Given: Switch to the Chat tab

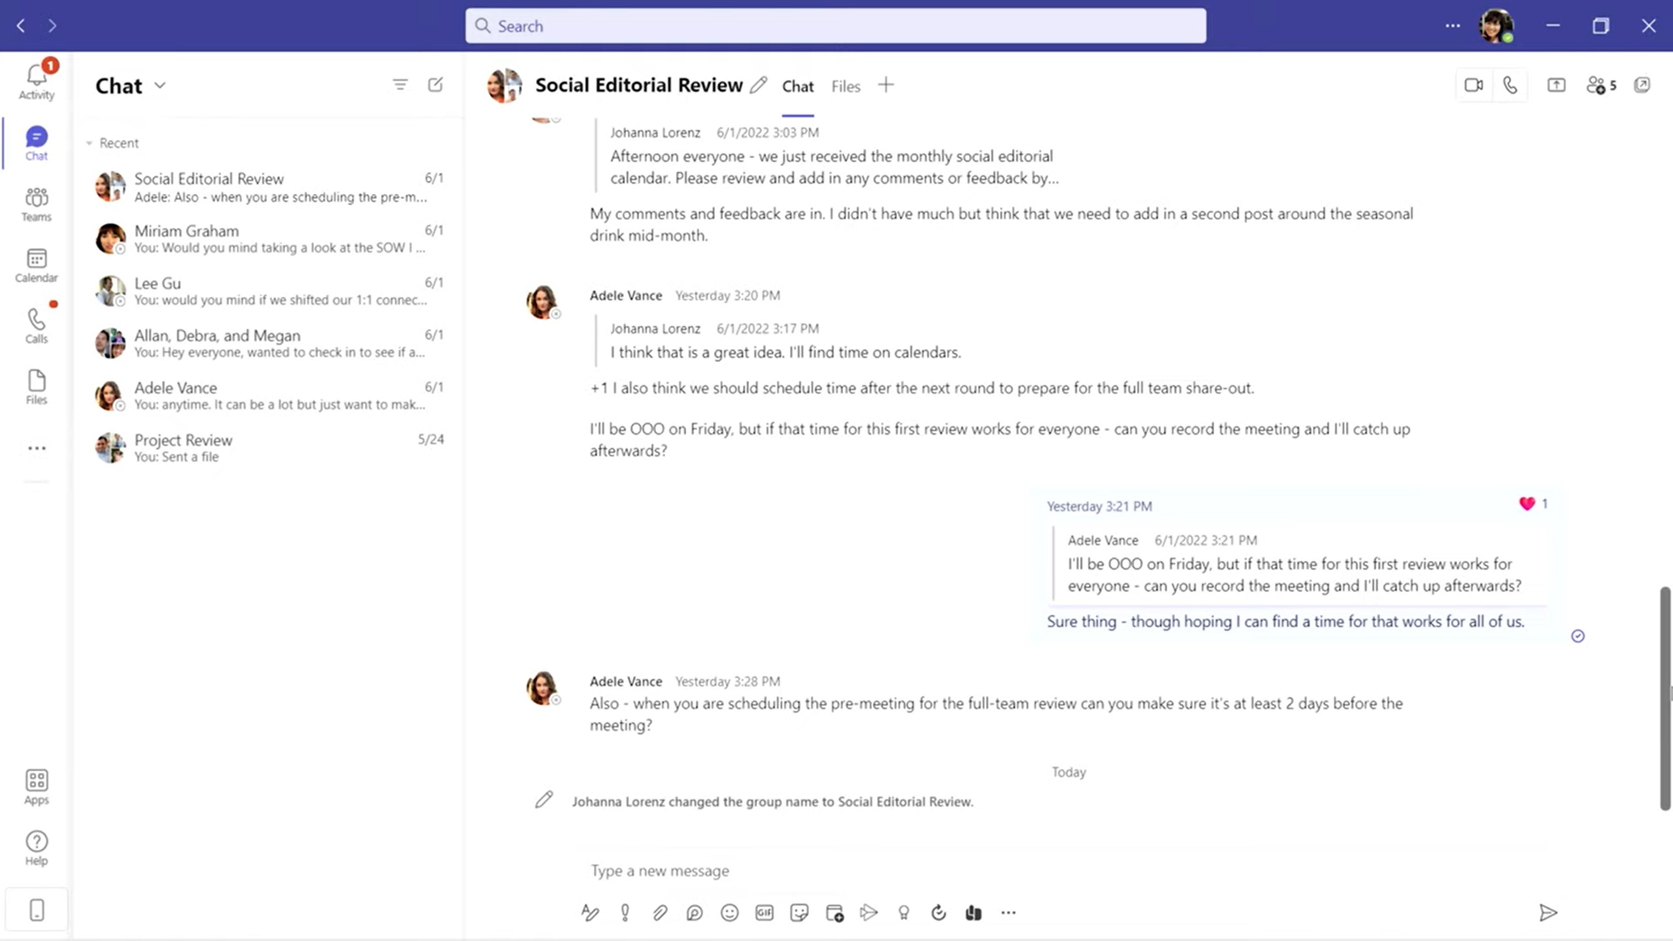Looking at the screenshot, I should [x=797, y=85].
